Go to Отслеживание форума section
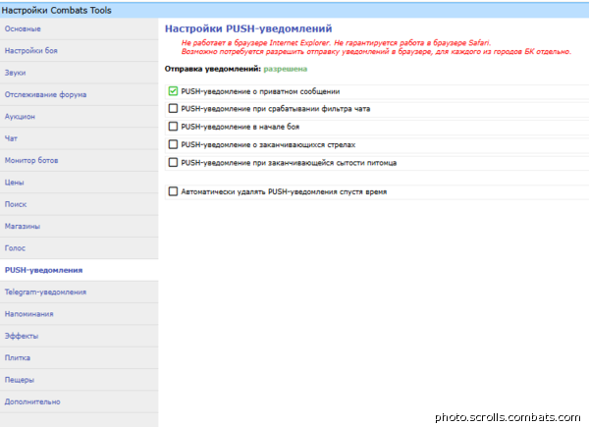 45,94
